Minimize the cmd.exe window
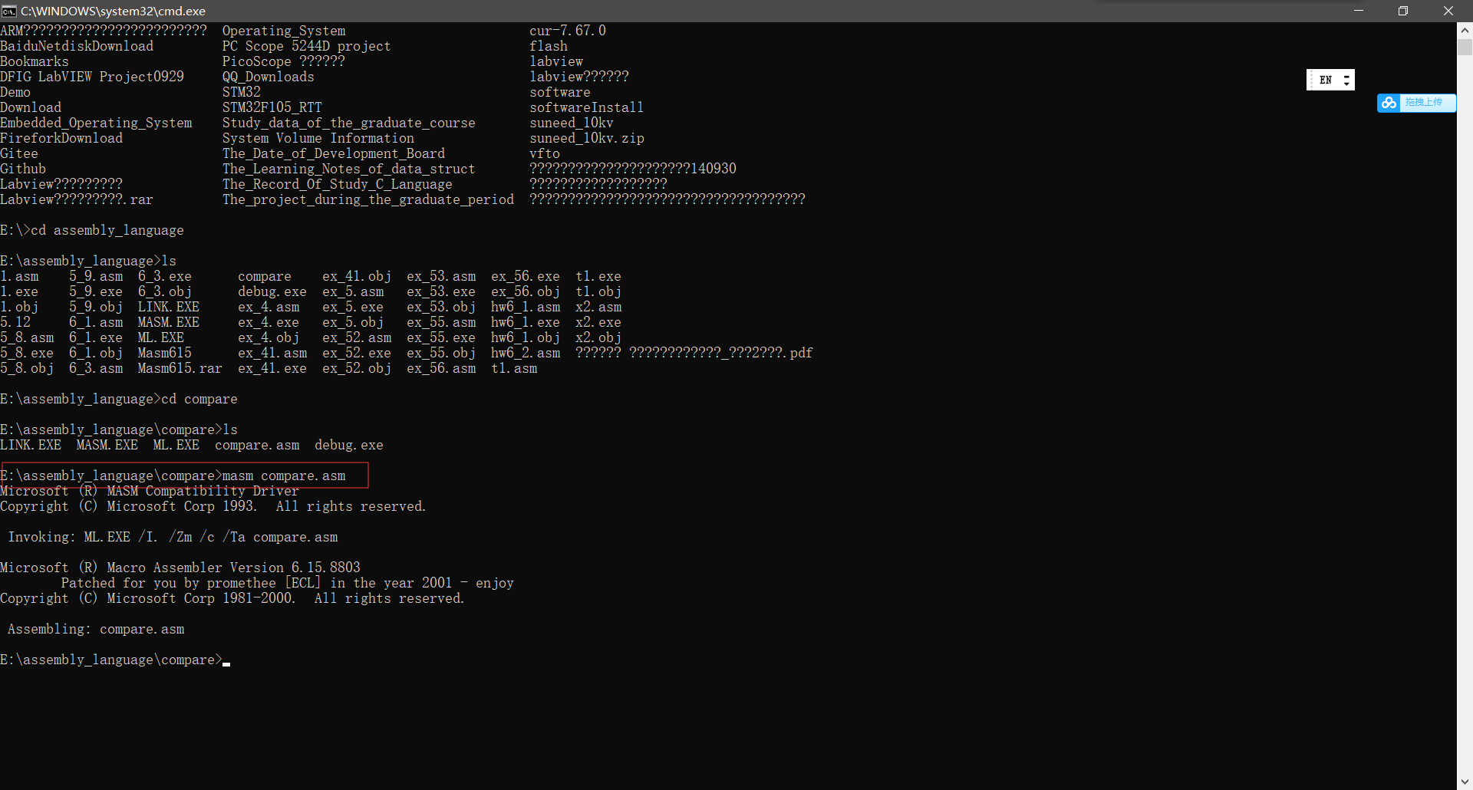 (1359, 11)
